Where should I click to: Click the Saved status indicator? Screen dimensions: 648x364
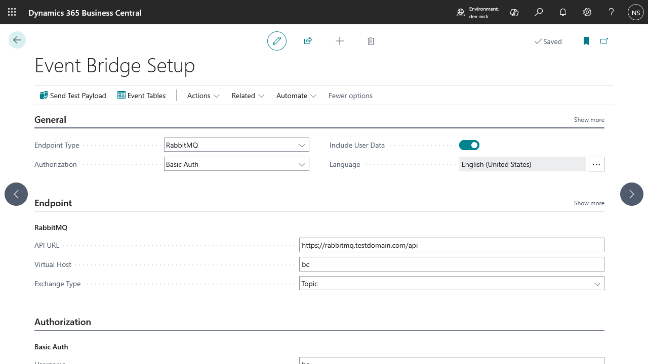pos(548,41)
